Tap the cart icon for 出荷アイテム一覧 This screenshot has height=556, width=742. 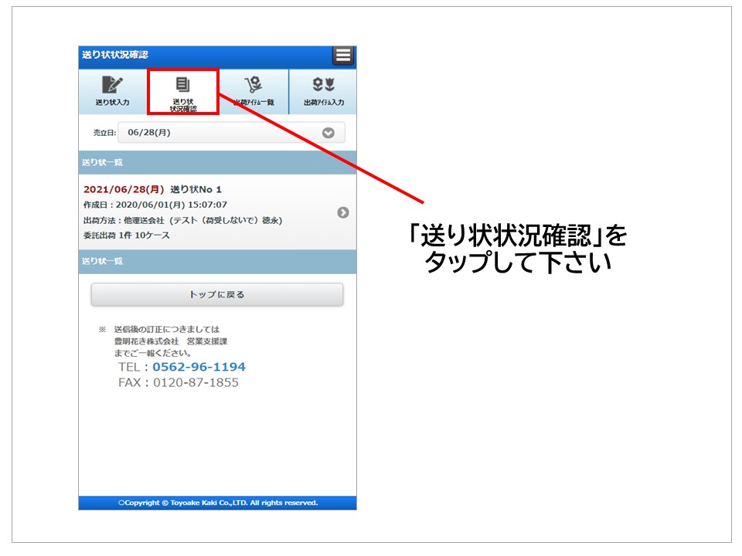254,85
